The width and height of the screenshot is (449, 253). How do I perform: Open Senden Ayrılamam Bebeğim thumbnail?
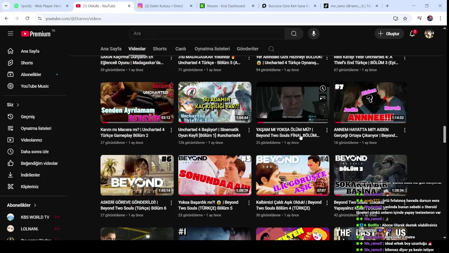pyautogui.click(x=137, y=102)
